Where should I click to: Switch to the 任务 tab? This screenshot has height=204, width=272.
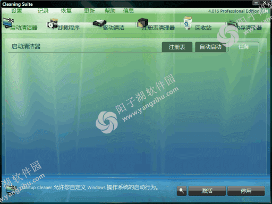coord(244,47)
